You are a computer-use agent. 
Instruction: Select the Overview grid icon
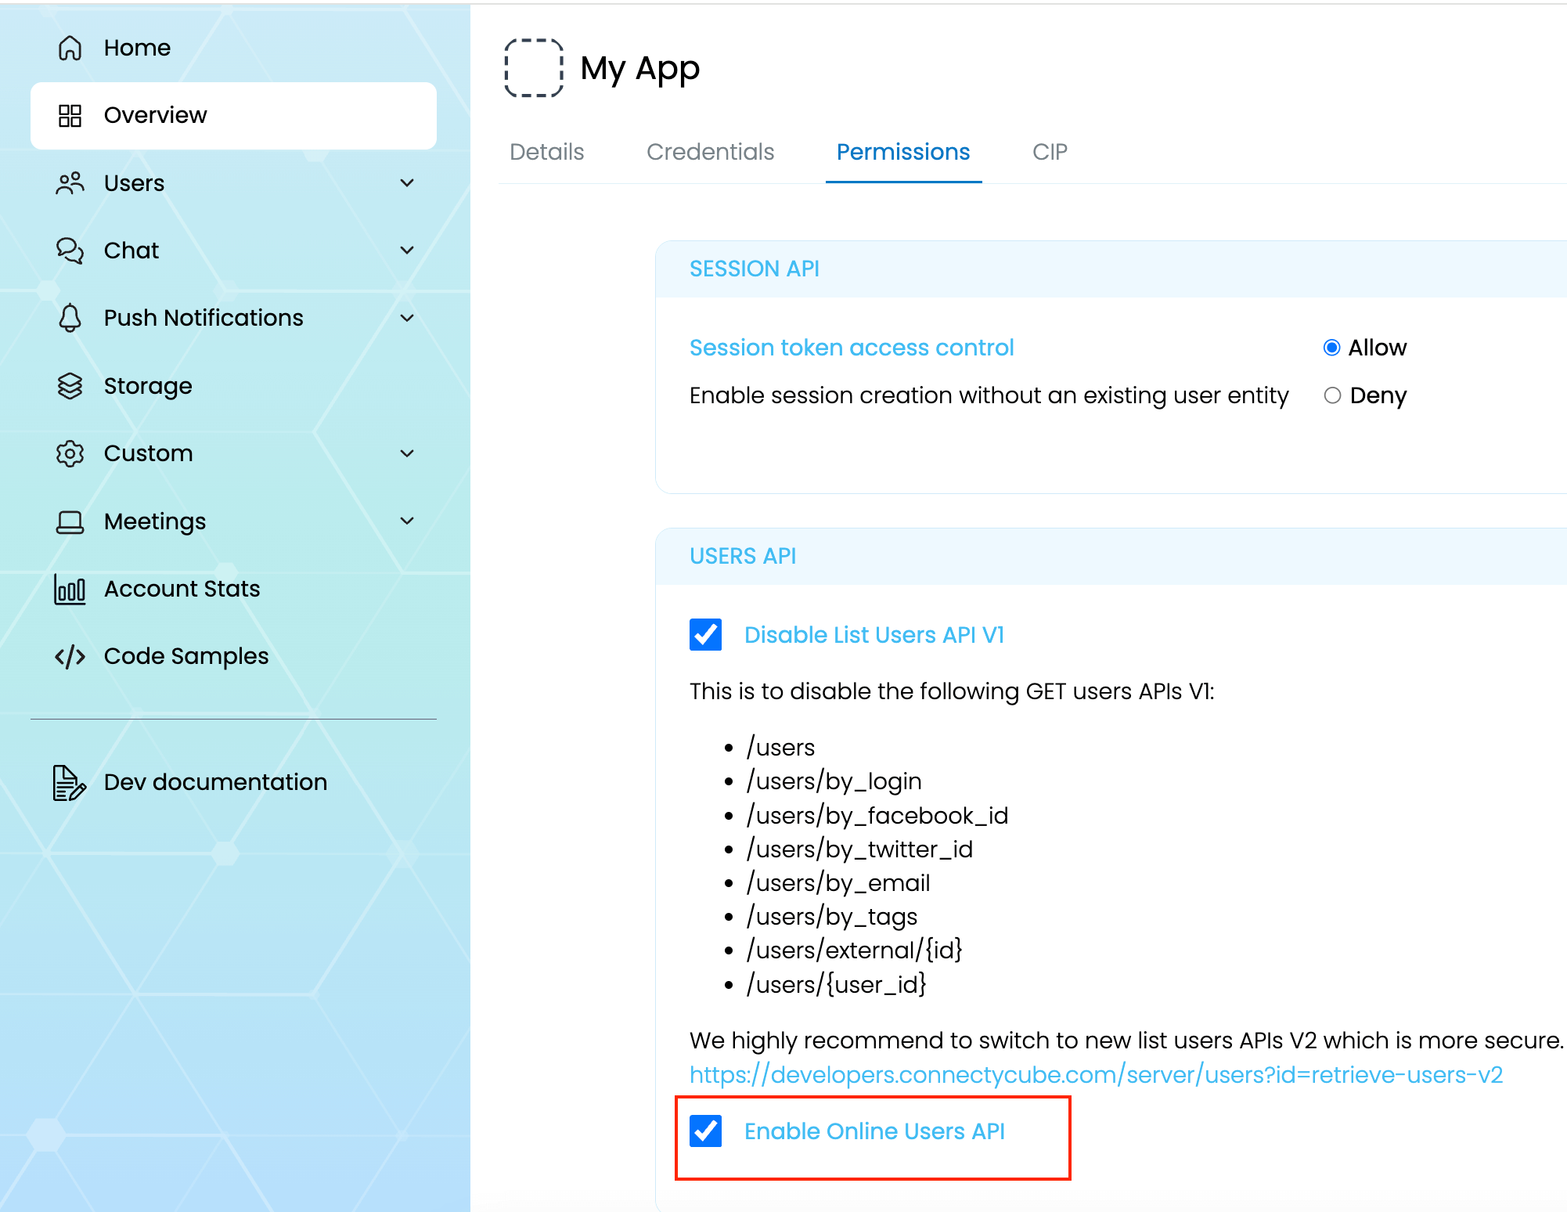(x=70, y=115)
